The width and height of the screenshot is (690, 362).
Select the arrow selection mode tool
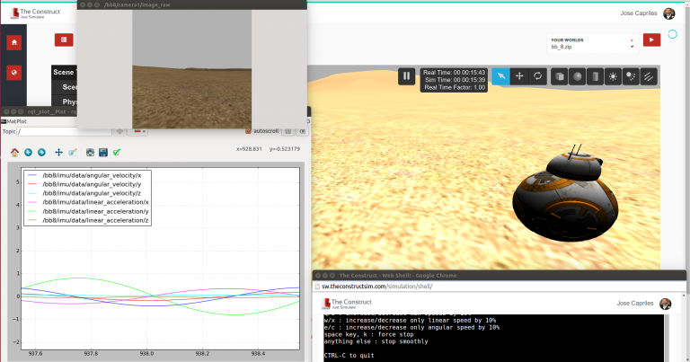[x=501, y=77]
